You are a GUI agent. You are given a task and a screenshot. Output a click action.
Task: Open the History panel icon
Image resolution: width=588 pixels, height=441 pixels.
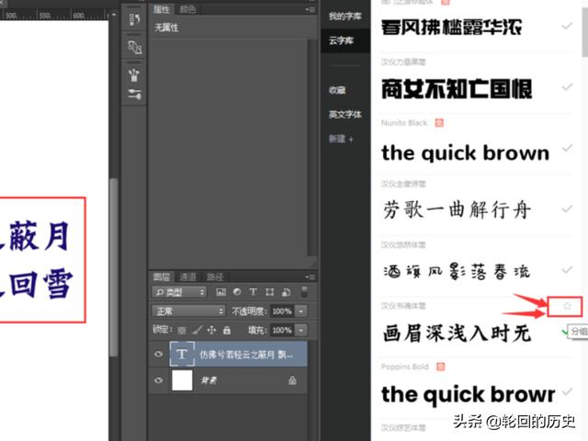[x=134, y=19]
